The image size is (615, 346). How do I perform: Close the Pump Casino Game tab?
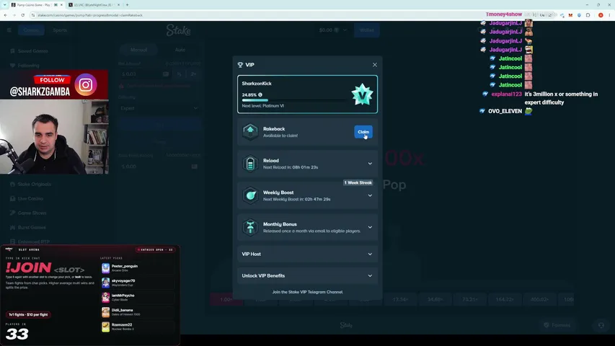61,5
